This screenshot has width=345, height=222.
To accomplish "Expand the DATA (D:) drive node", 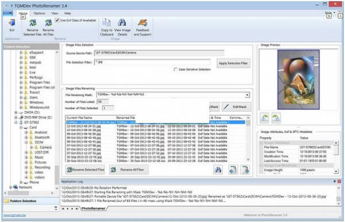I will [x=16, y=112].
